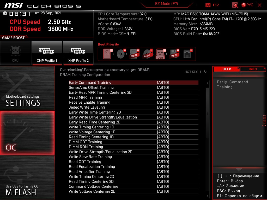
Task: Open the SETTINGS motherboard section
Action: coord(27,88)
